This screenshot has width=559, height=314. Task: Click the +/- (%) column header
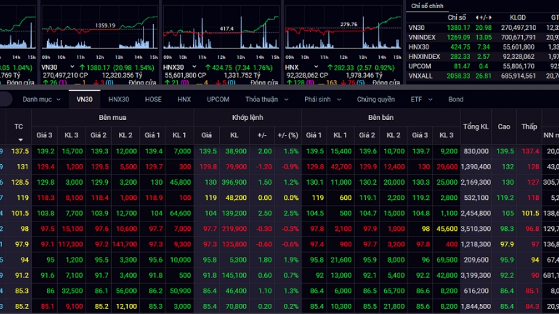point(288,135)
